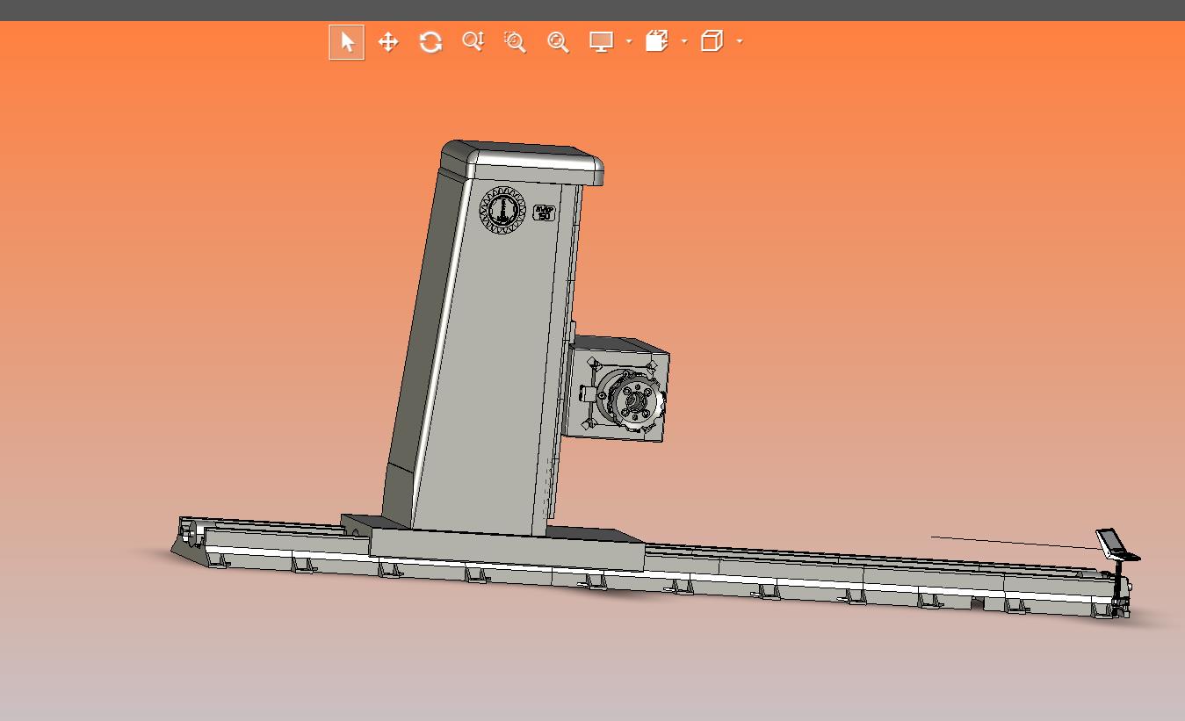The height and width of the screenshot is (721, 1185).
Task: Select the control panel at the rail's end
Action: 1116,544
